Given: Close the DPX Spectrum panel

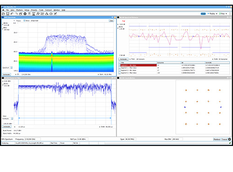Looking at the screenshot, I should [x=115, y=17].
